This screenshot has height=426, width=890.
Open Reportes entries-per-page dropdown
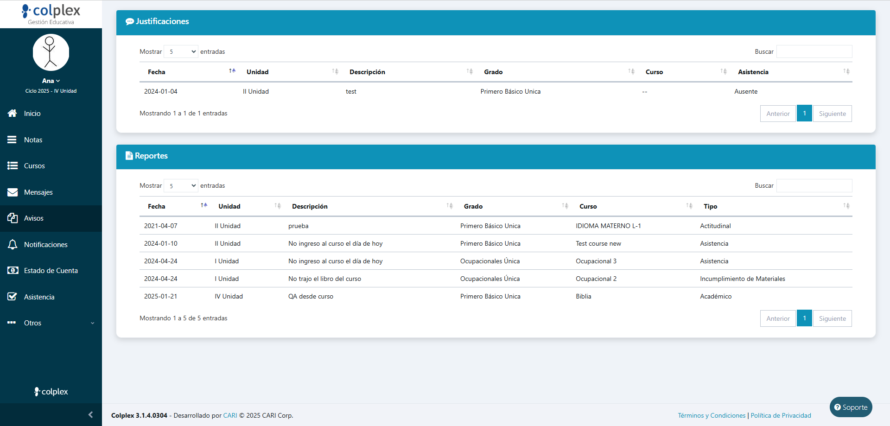(x=181, y=185)
